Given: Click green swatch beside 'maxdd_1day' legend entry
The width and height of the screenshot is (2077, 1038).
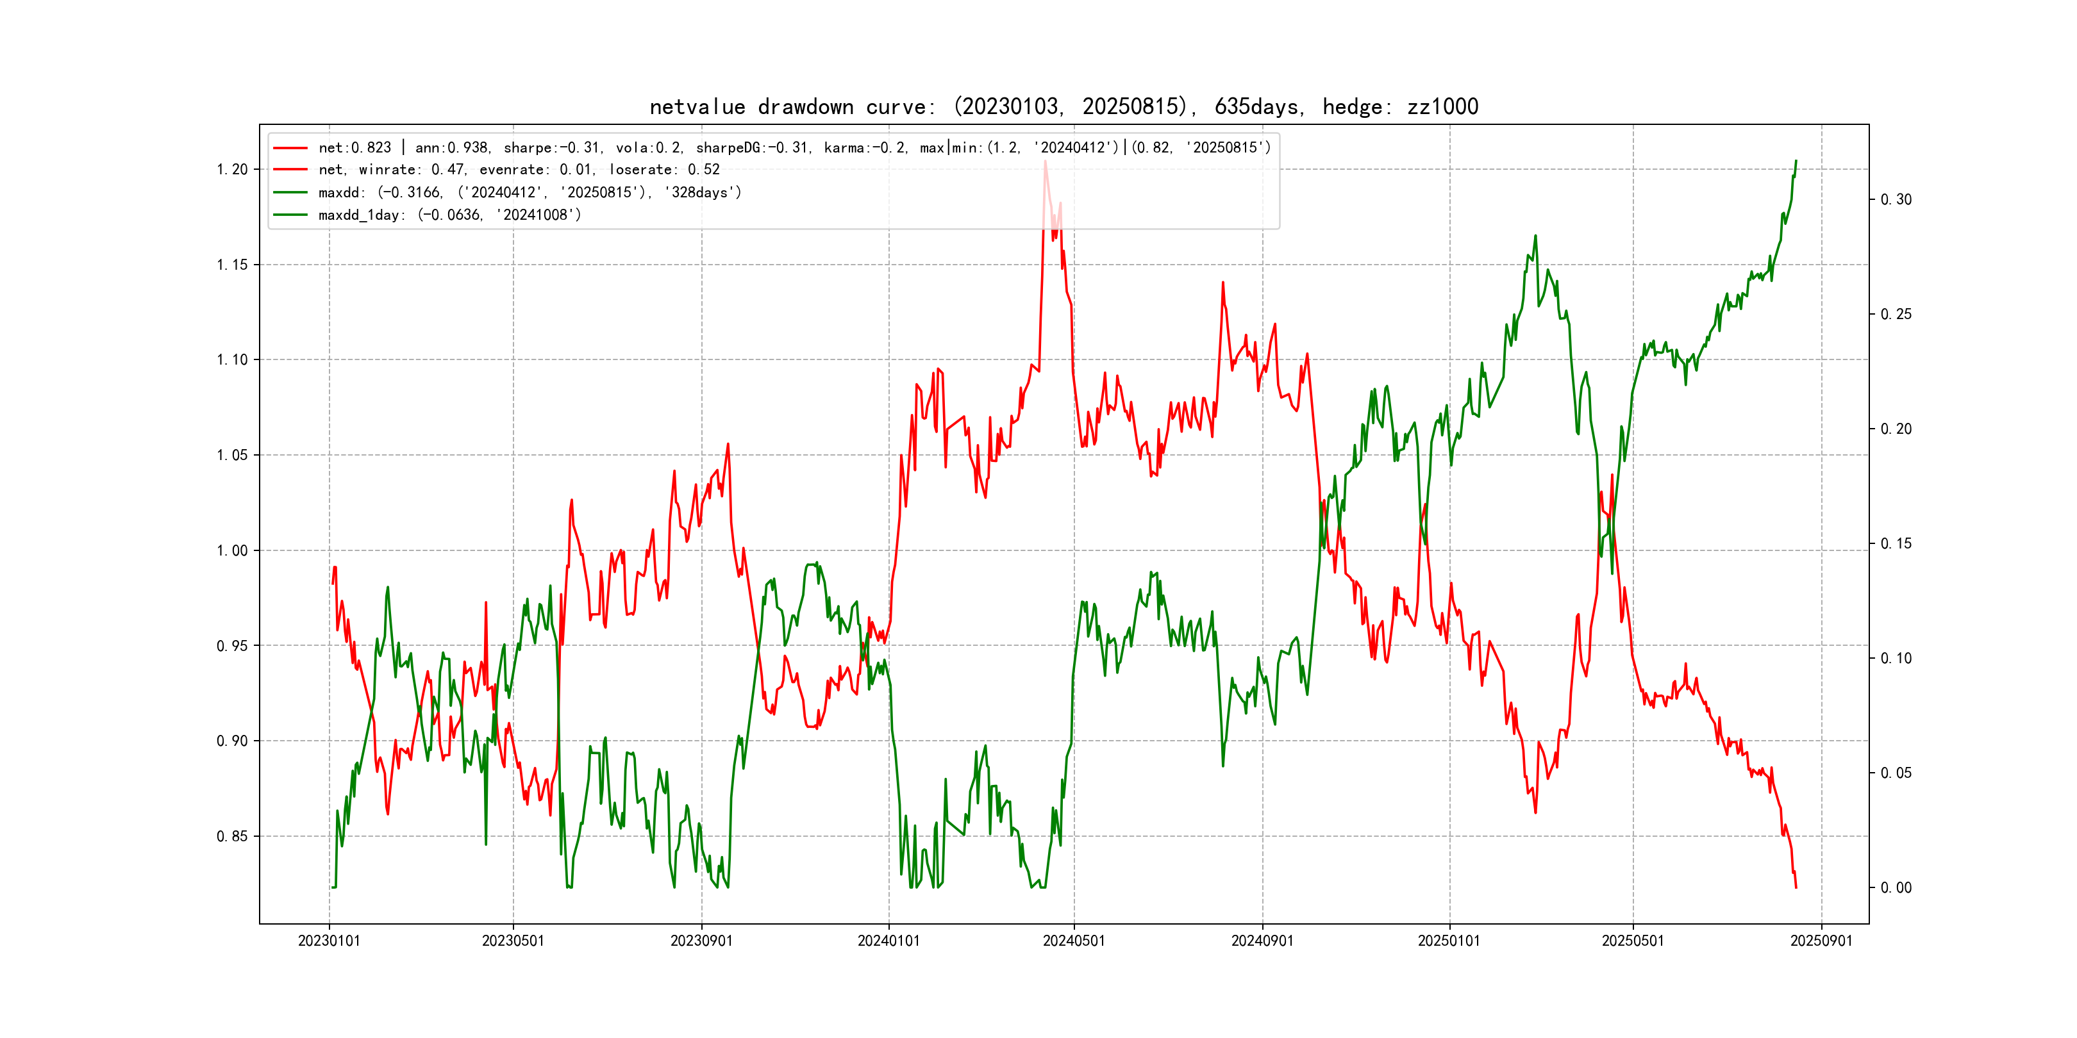Looking at the screenshot, I should point(290,215).
